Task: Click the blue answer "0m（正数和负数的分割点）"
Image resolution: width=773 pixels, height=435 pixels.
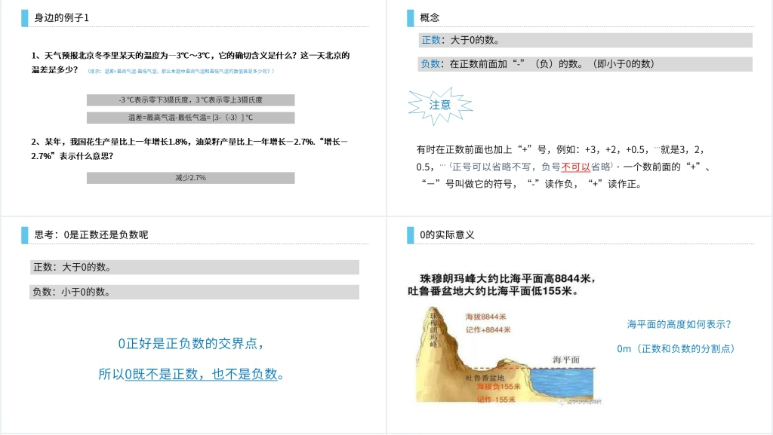Action: point(676,349)
